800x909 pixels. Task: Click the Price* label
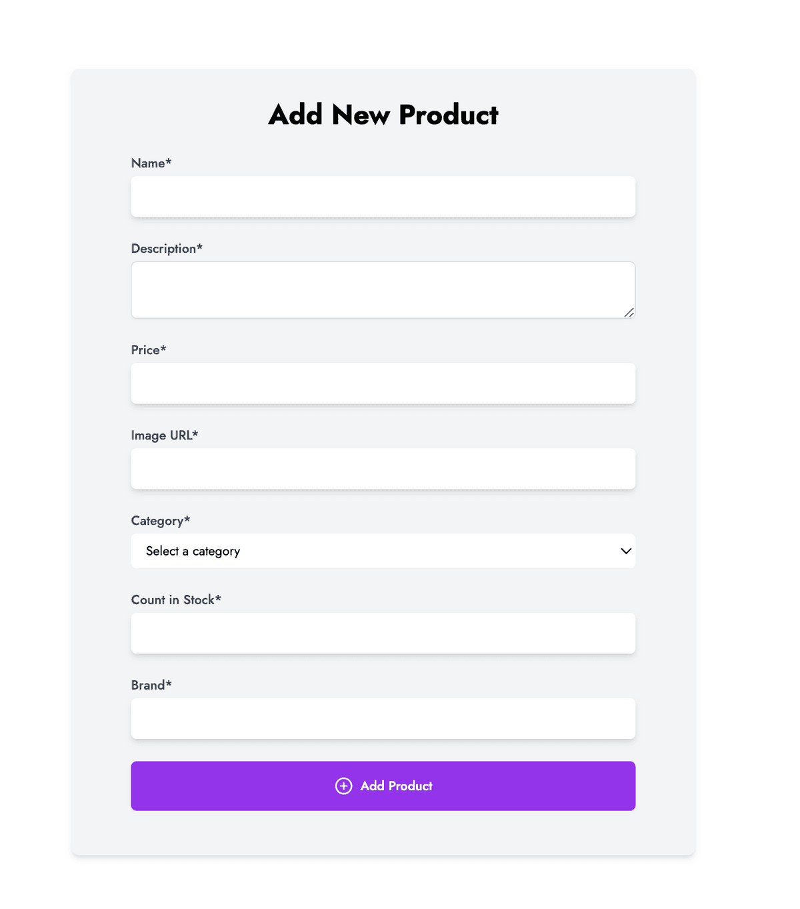pyautogui.click(x=149, y=350)
